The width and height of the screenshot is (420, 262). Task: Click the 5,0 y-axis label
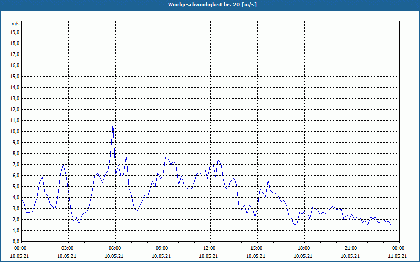(16, 187)
